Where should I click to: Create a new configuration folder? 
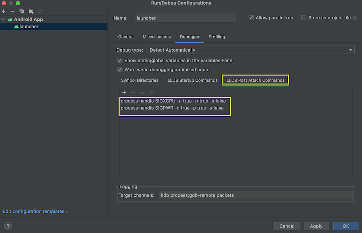click(31, 11)
